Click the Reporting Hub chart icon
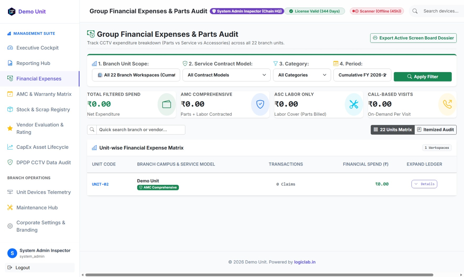464x277 pixels. 10,63
